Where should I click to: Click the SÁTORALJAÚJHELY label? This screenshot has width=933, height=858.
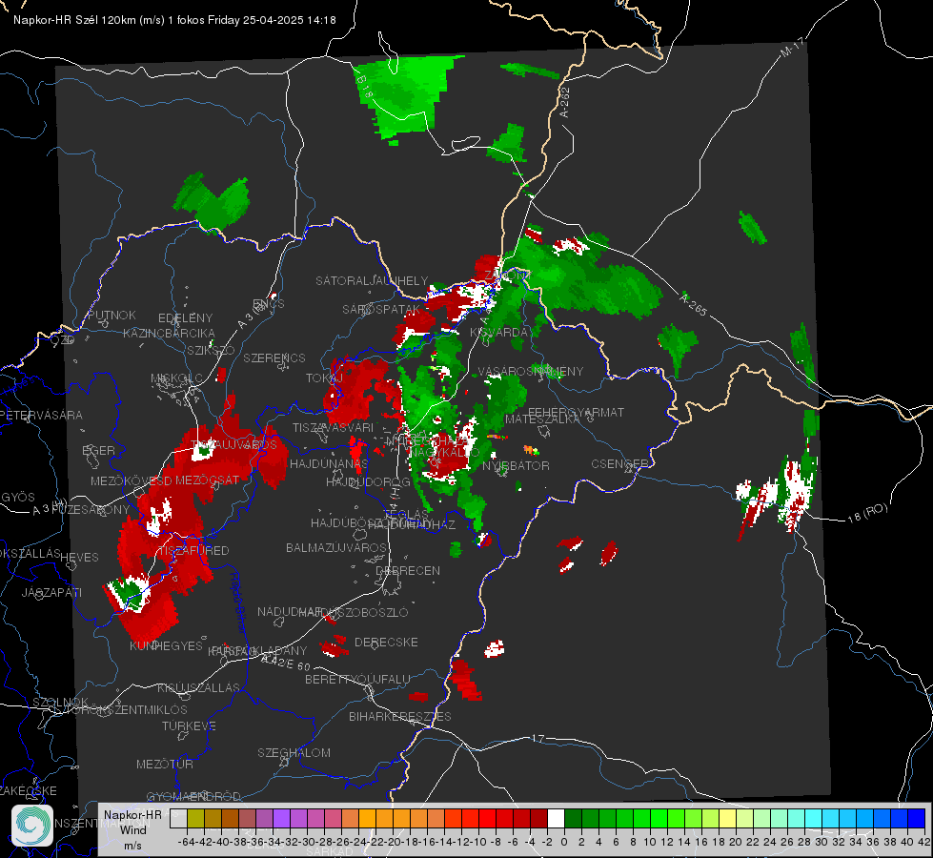(x=372, y=280)
